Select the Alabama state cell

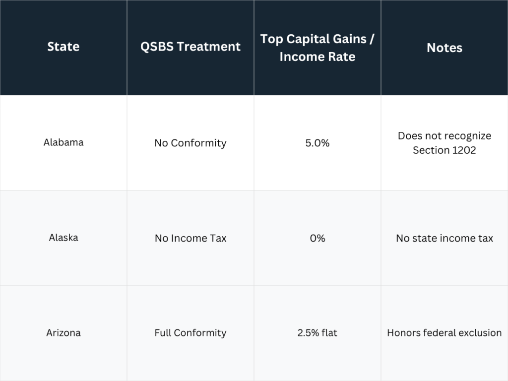[x=63, y=142]
